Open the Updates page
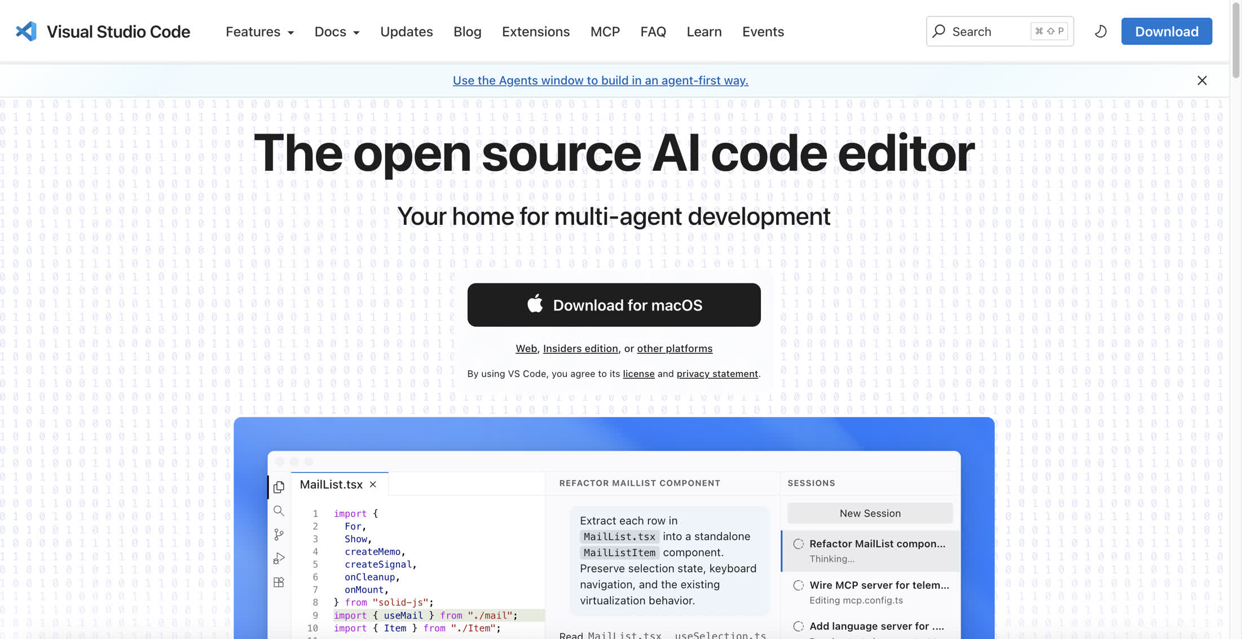Viewport: 1242px width, 639px height. 406,32
